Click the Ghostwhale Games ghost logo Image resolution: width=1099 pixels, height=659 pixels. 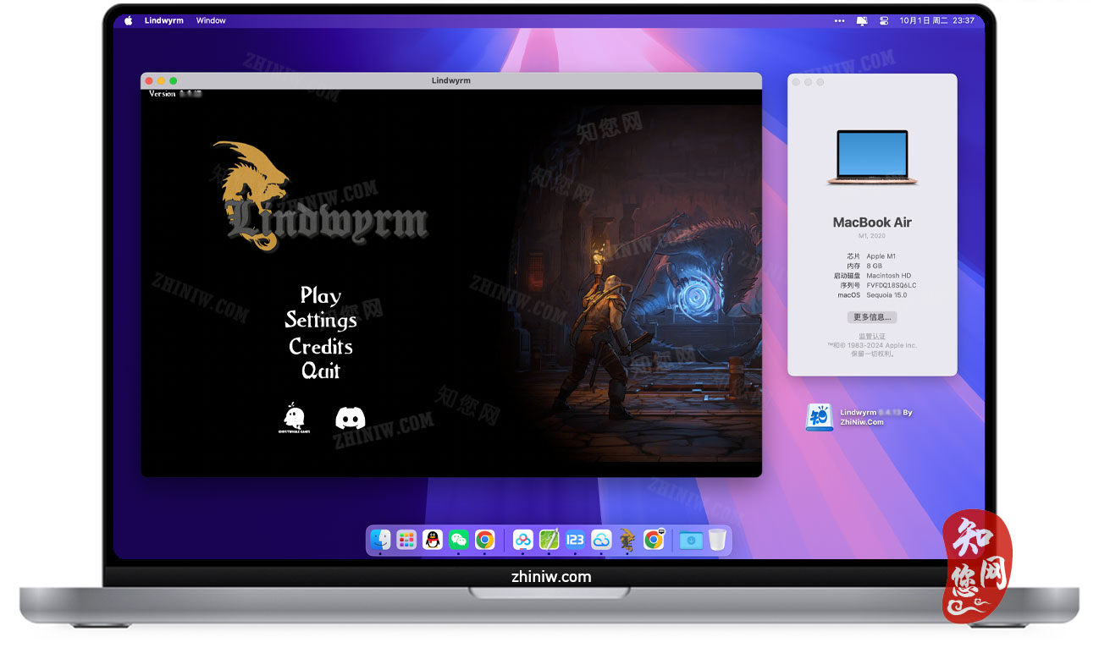[293, 418]
